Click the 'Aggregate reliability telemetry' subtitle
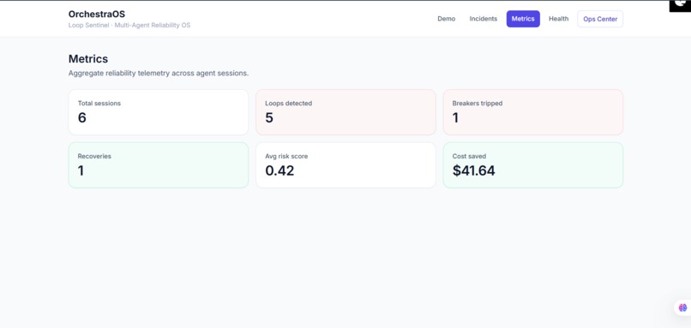 (x=159, y=73)
